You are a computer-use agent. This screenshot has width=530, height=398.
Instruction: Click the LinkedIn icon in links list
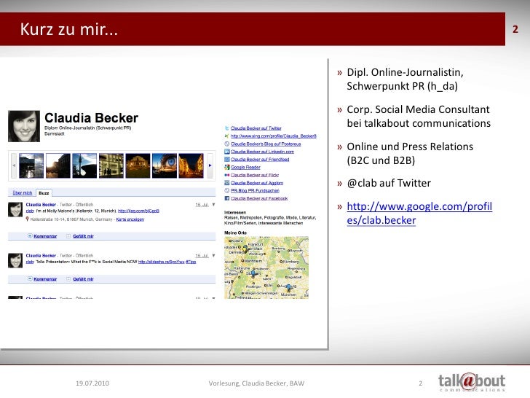pyautogui.click(x=227, y=152)
